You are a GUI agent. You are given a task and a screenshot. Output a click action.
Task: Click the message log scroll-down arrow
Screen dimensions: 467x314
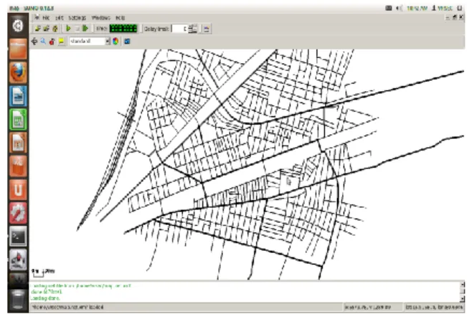462,299
